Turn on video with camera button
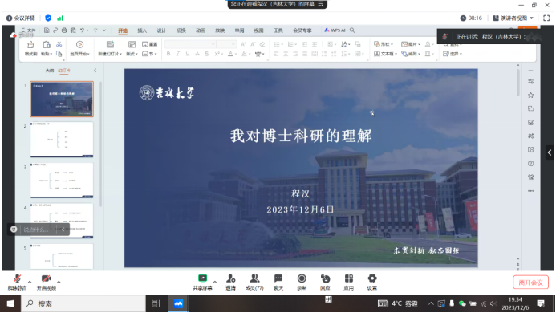Screen dimensions: 556x313 point(46,283)
